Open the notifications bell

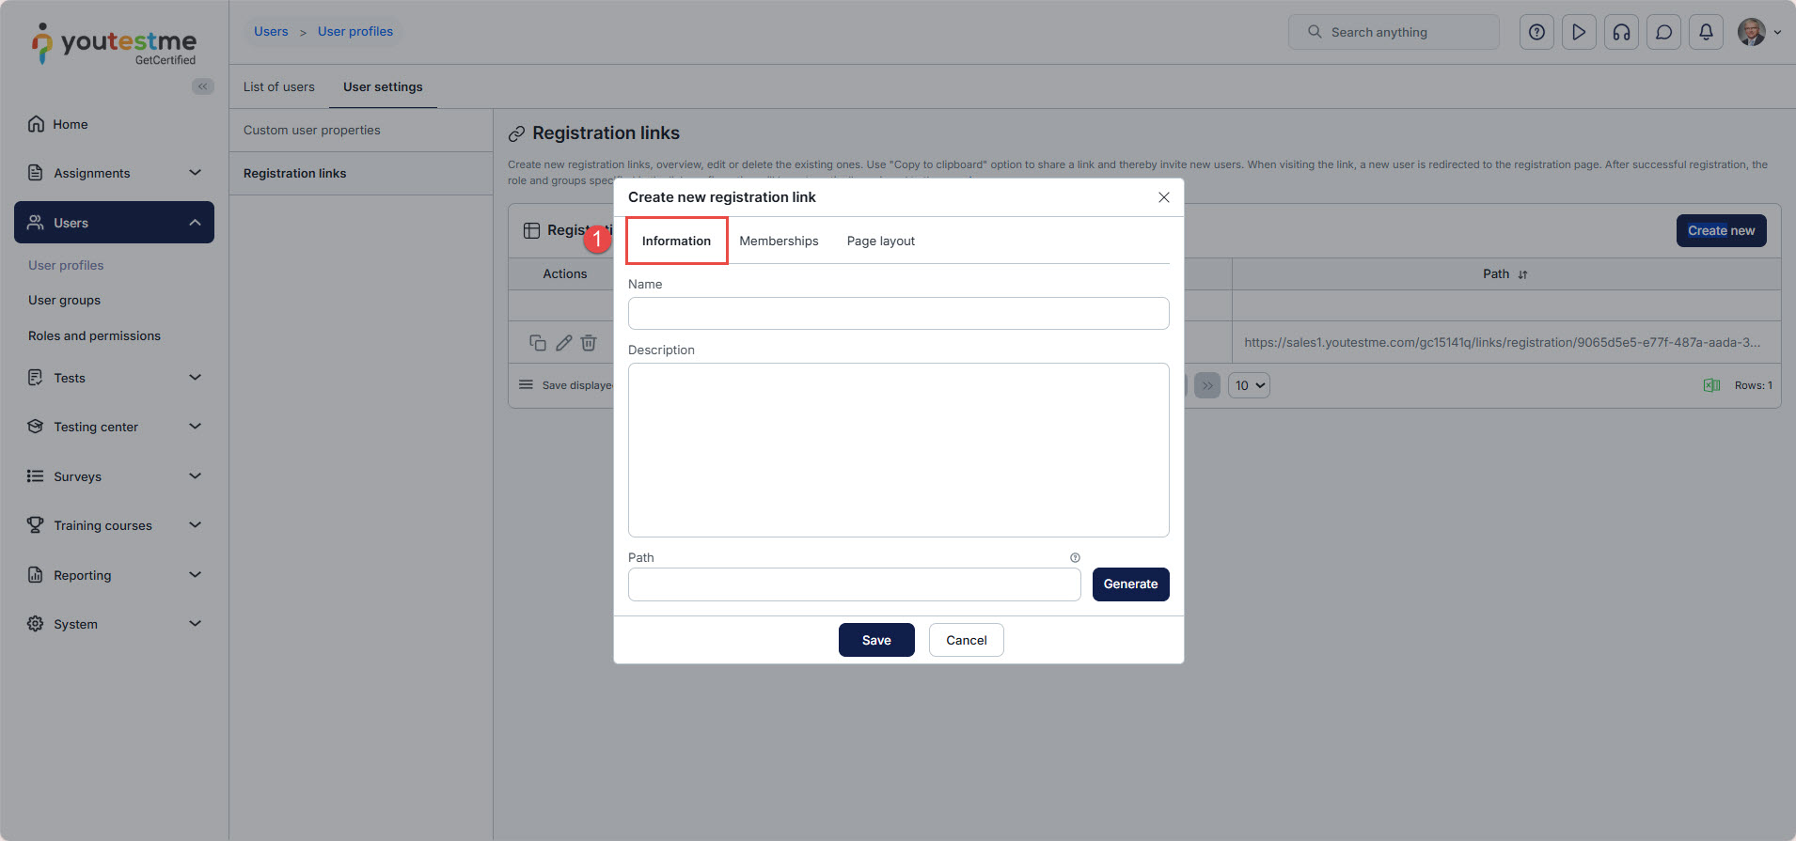click(x=1706, y=32)
